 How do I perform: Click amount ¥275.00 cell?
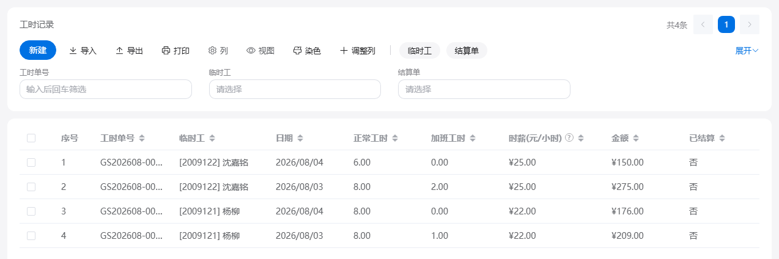pyautogui.click(x=627, y=187)
